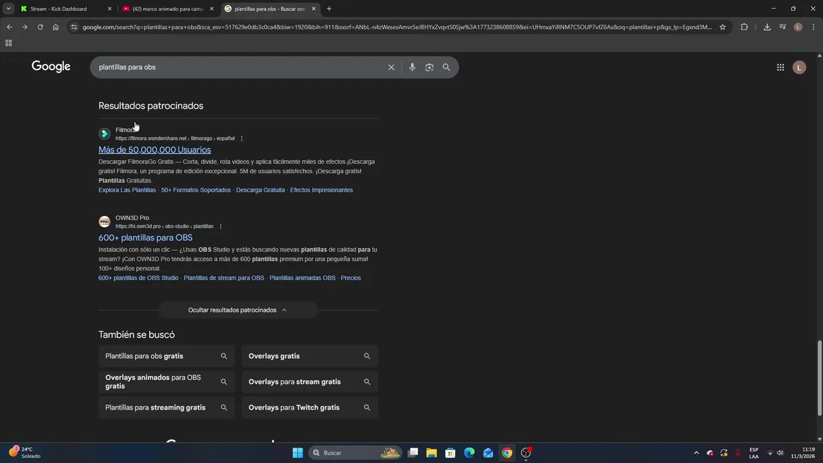The image size is (823, 463).
Task: Open the weather widget showing 24°C Soleado
Action: point(24,453)
